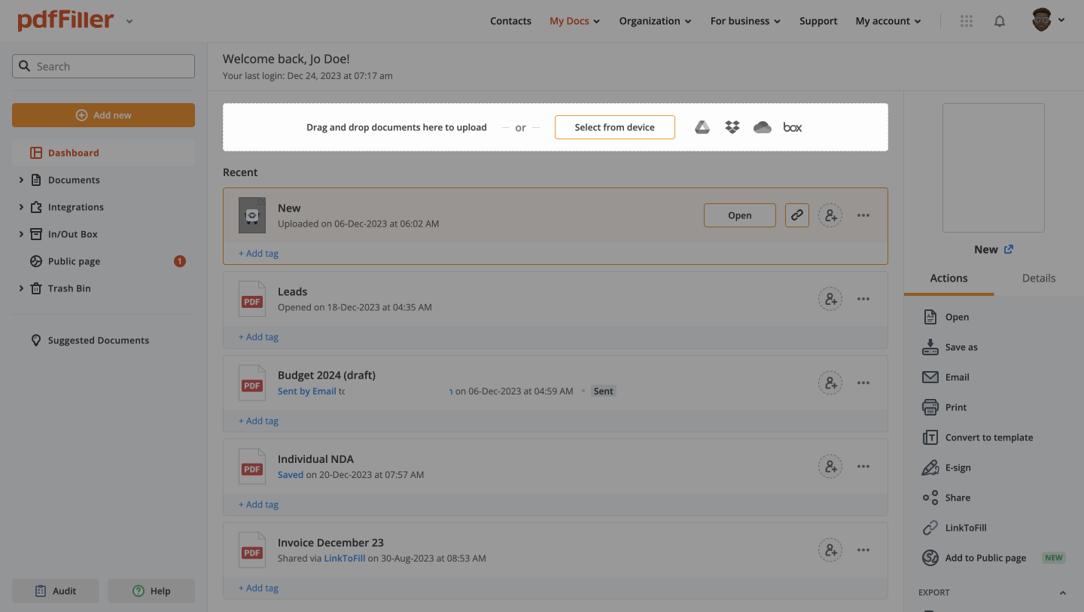The image size is (1084, 612).
Task: Open more options for Budget 2024 (draft)
Action: pos(863,382)
